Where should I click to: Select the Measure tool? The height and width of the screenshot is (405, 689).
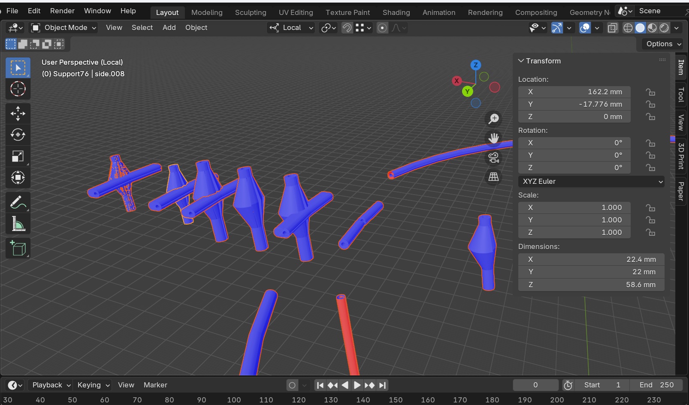pos(18,224)
